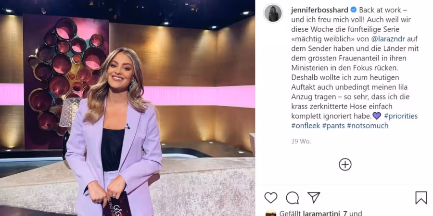Open laramartini_7 in the likes line
This screenshot has height=216, width=433.
coord(326,213)
